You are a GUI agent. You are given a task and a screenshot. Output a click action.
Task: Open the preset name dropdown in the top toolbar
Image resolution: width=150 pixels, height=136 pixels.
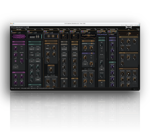(x=20, y=27)
